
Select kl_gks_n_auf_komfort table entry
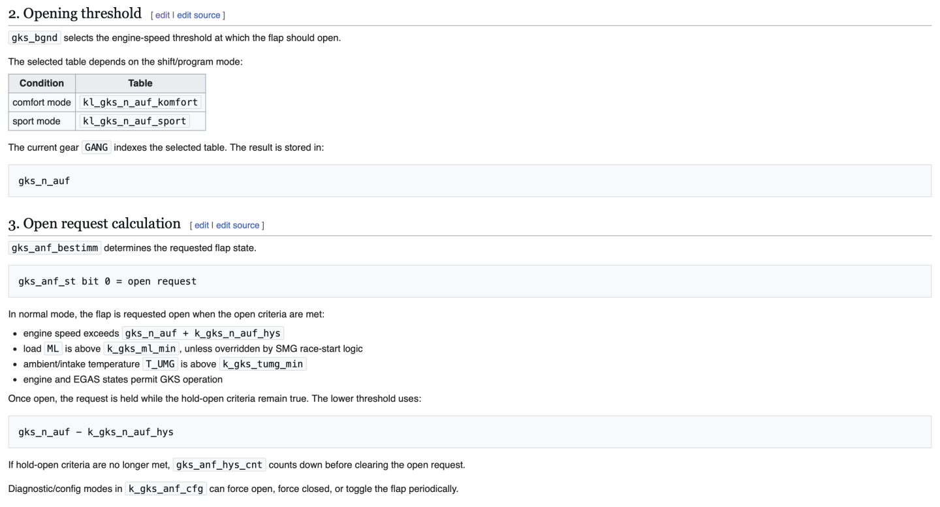click(140, 102)
